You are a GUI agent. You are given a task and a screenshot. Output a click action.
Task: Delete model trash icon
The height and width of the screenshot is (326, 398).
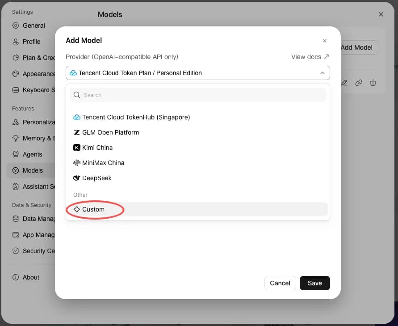(x=373, y=83)
